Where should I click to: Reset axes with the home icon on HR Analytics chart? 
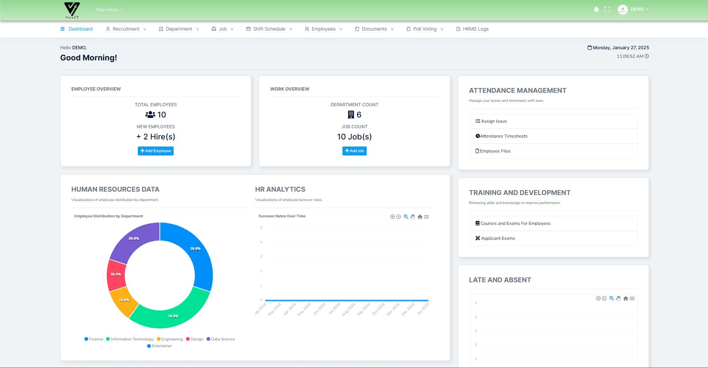pos(420,217)
